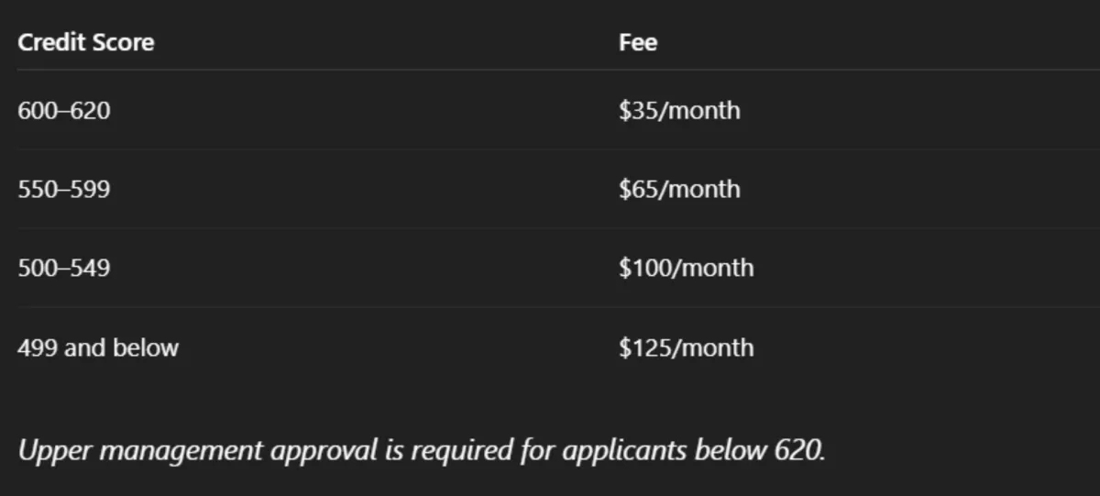Click the $125/month fee cell
This screenshot has height=496, width=1100.
(x=686, y=347)
